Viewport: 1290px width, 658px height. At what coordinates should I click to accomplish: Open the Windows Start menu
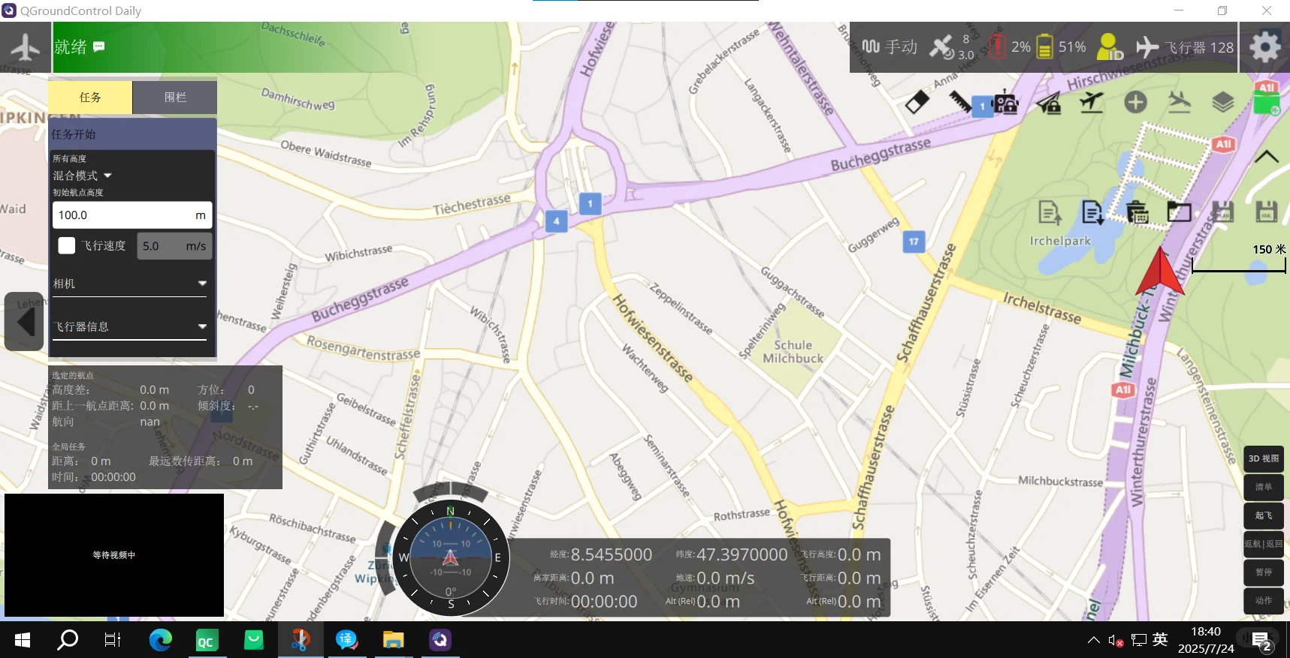pyautogui.click(x=23, y=640)
